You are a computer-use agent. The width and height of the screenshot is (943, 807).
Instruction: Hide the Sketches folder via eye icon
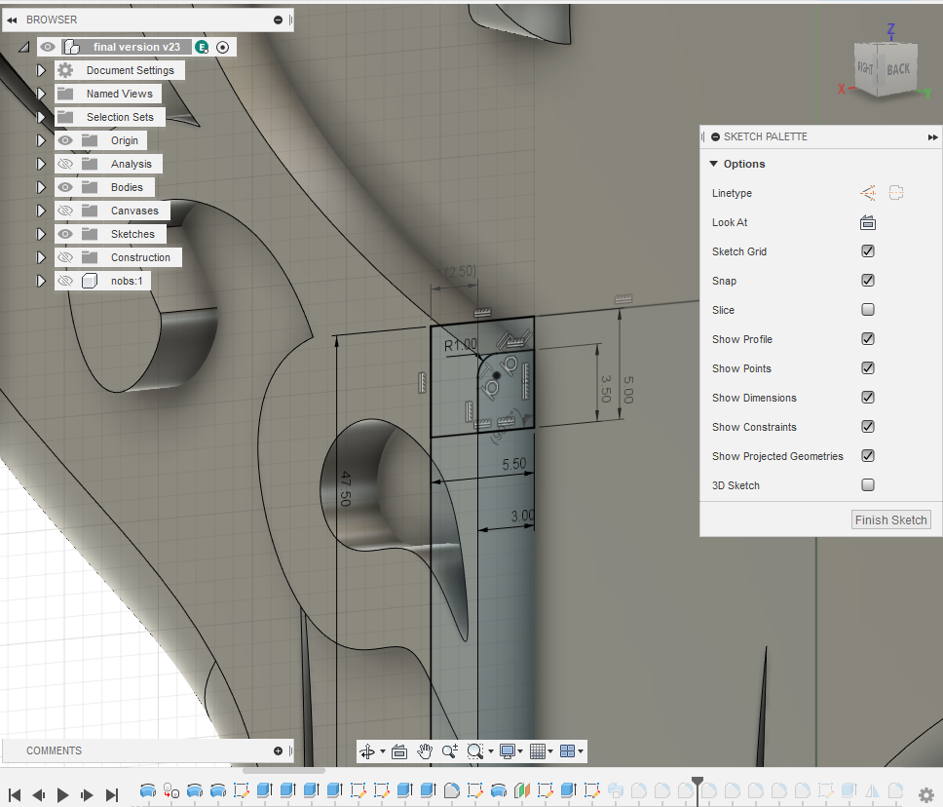pos(65,234)
